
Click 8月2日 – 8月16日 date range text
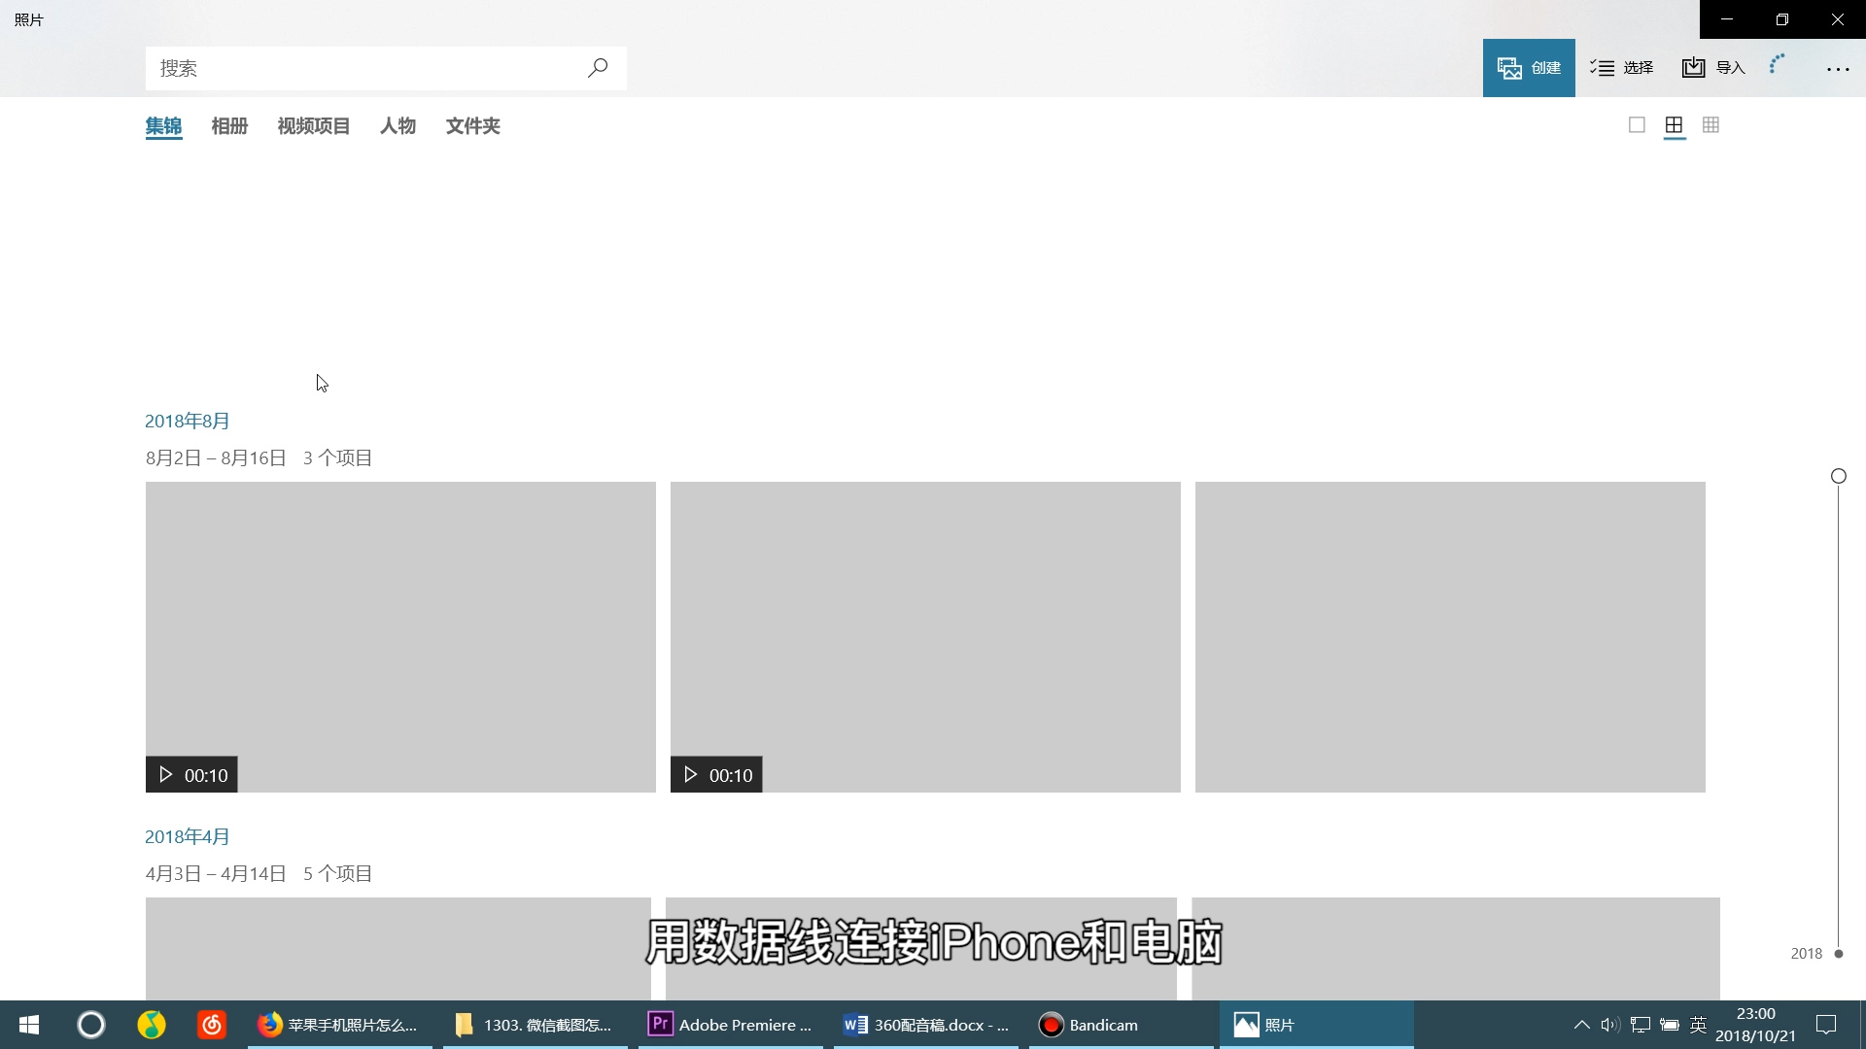216,458
